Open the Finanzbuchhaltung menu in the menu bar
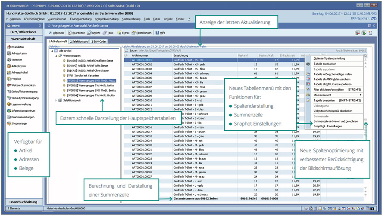This screenshot has width=382, height=215. click(80, 19)
